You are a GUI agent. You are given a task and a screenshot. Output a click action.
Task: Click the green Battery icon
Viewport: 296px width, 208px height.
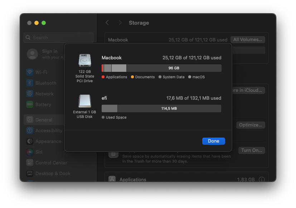pos(30,104)
